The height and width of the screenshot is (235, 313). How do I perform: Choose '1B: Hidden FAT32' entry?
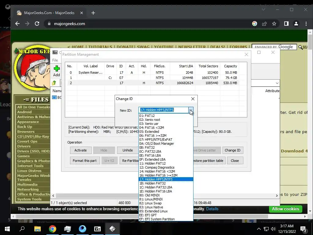[166, 183]
